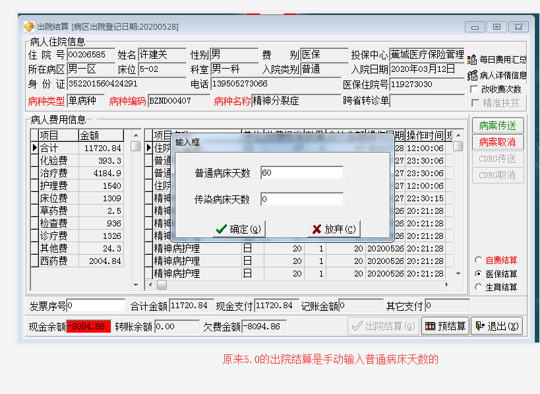Screen dimensions: 540x394
Task: Select the 草药费 row
Action: tap(77, 211)
